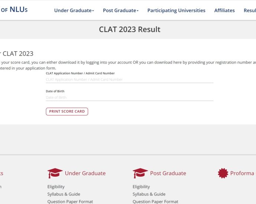Open Syllabus & Guide under footer Post Graduate
The height and width of the screenshot is (204, 256).
coord(149,194)
